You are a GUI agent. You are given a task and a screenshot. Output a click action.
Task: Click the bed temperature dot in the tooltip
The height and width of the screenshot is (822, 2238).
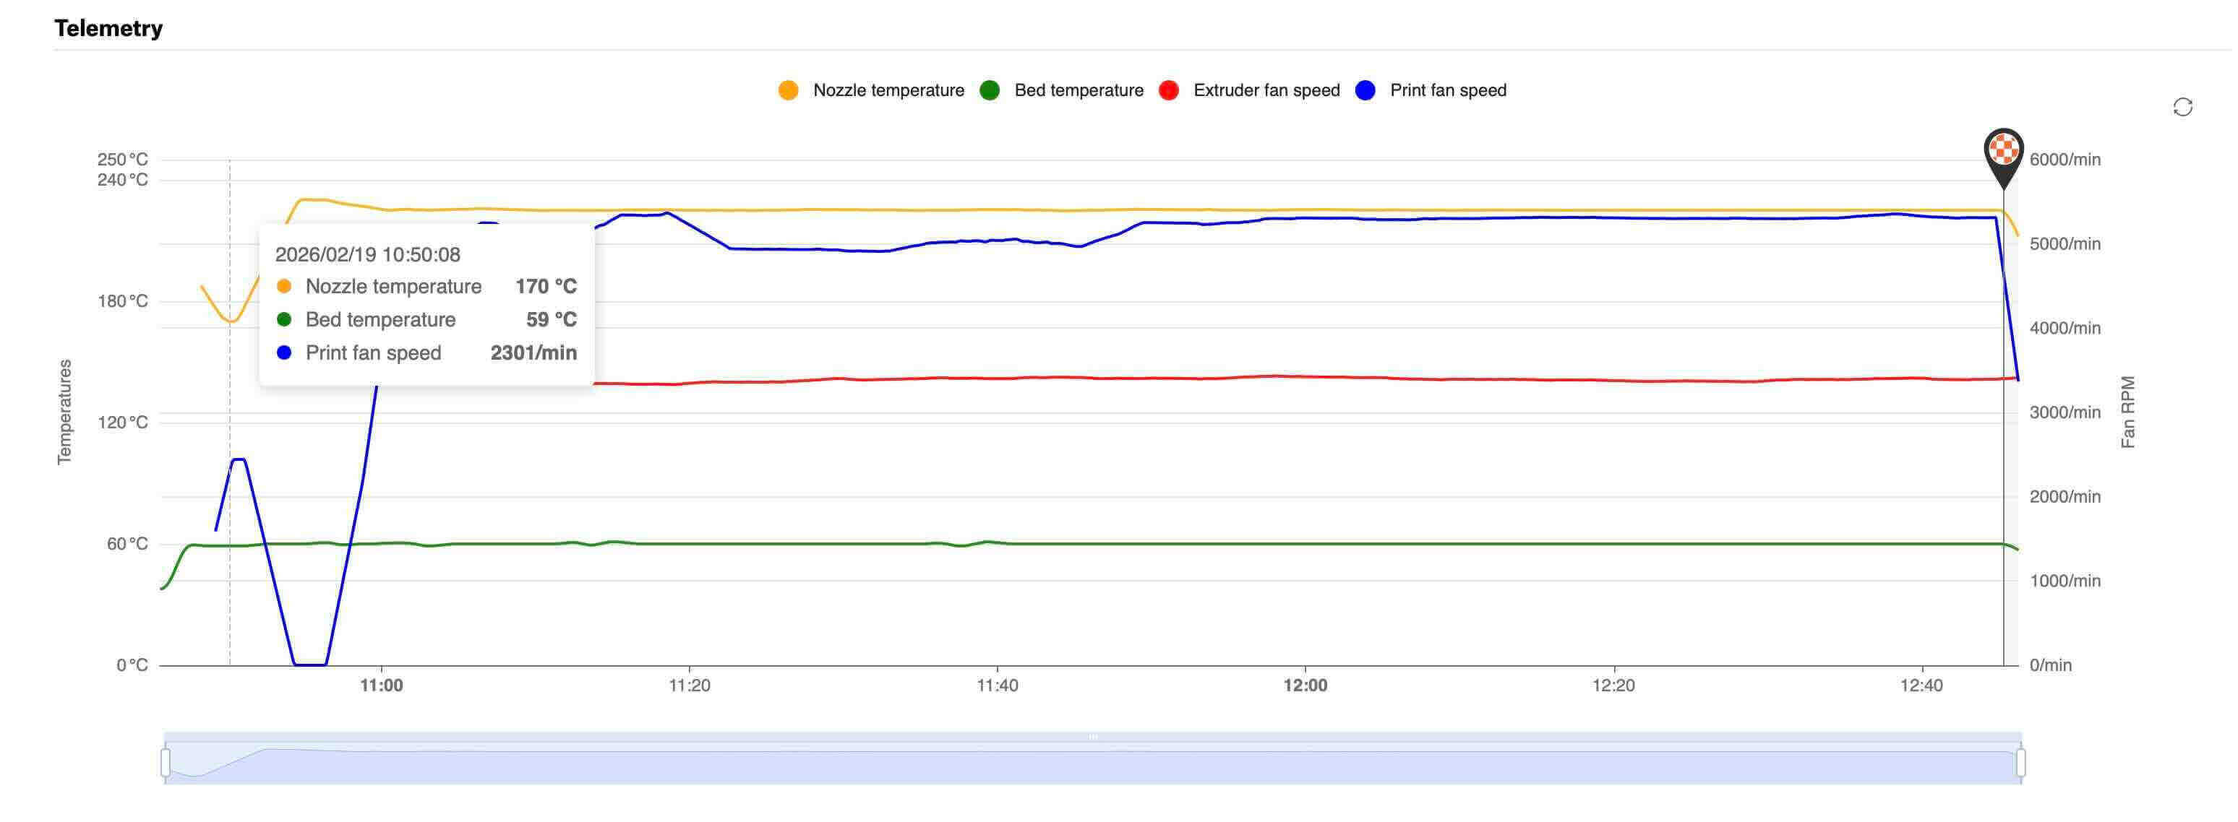285,319
